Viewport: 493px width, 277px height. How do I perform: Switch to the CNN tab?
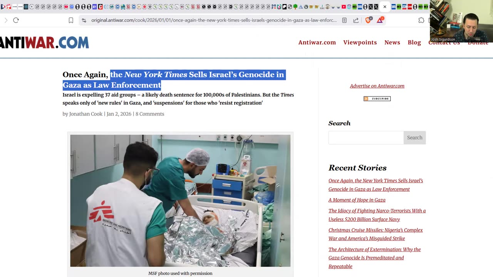coord(410,7)
